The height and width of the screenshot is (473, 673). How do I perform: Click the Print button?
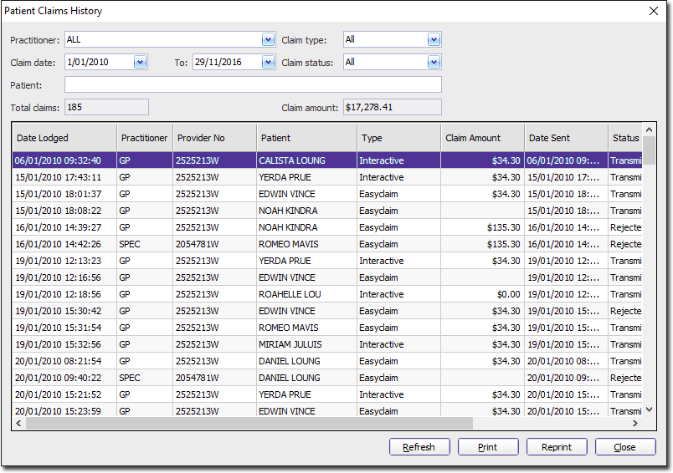coord(488,447)
